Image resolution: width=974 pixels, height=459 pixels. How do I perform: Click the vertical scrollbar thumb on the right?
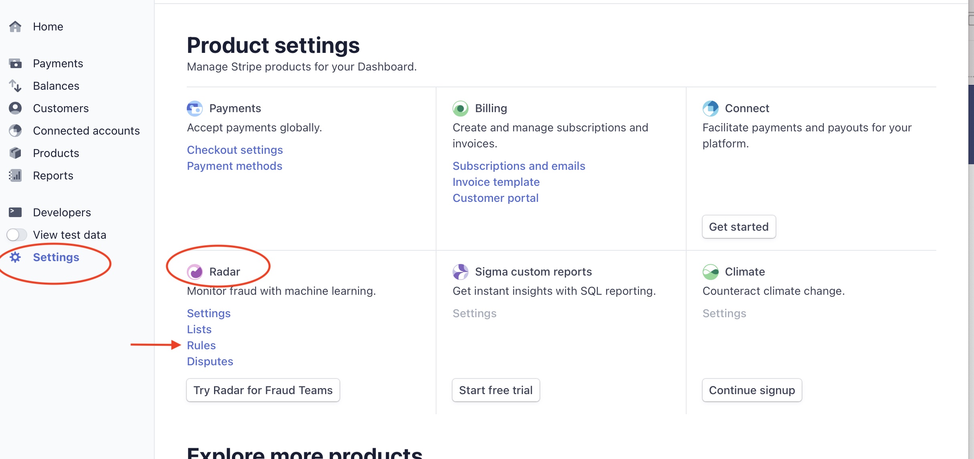[971, 124]
